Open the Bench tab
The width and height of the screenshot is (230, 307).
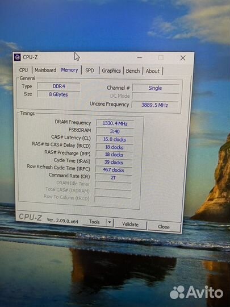click(133, 71)
